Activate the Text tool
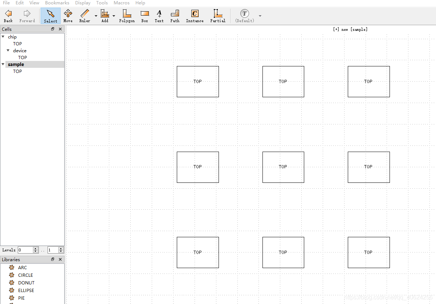The height and width of the screenshot is (304, 436). [159, 16]
